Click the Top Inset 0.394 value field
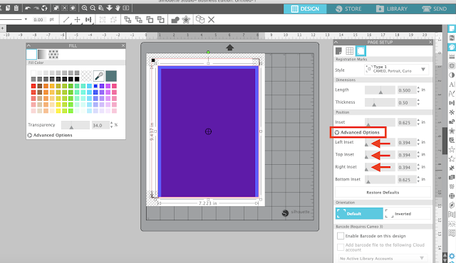Image resolution: width=456 pixels, height=263 pixels. (x=407, y=155)
